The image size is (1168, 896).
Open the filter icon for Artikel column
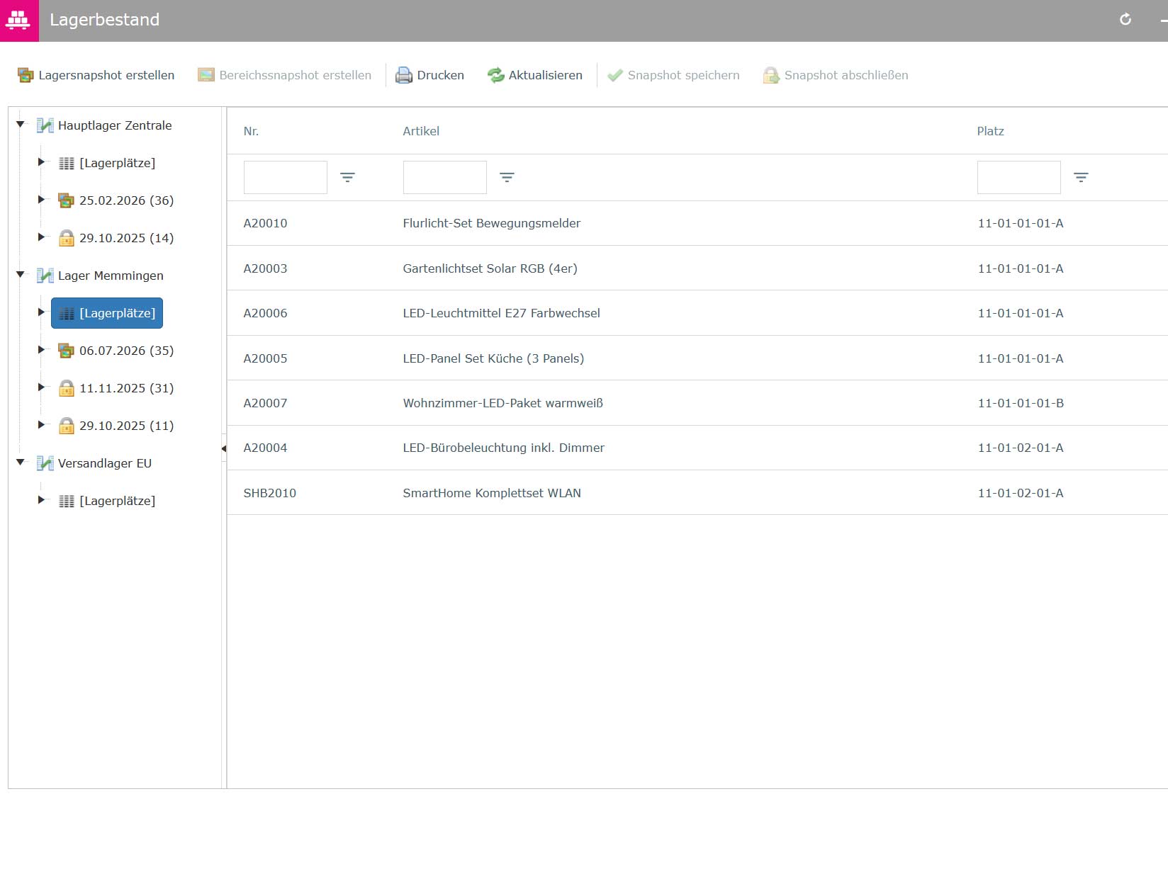coord(507,177)
